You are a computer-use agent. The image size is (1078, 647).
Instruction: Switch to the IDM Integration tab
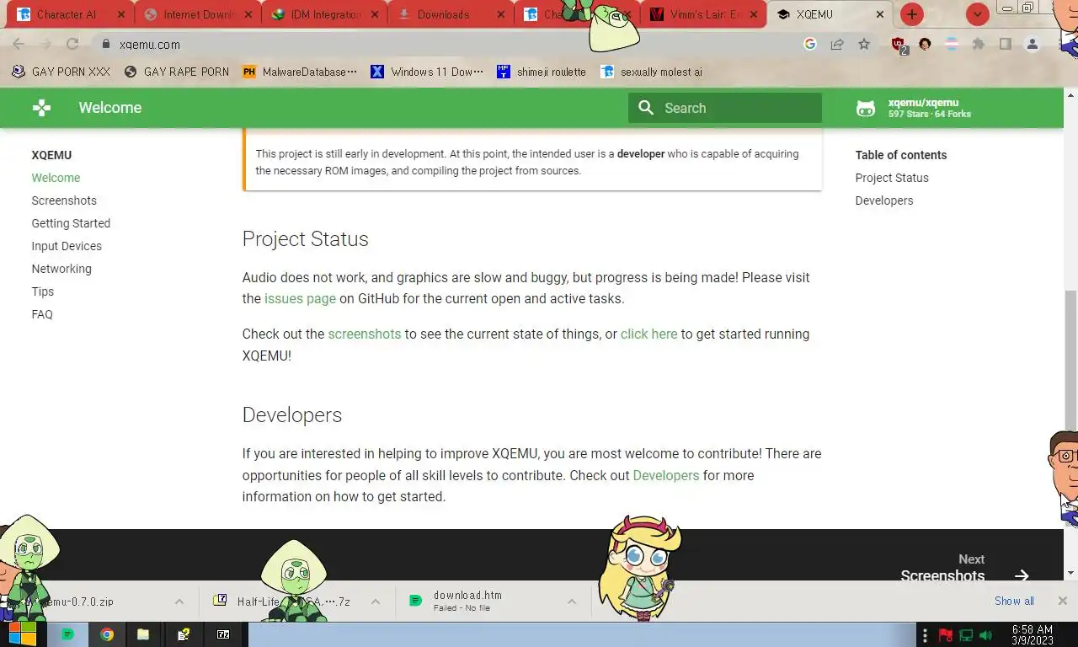[324, 14]
